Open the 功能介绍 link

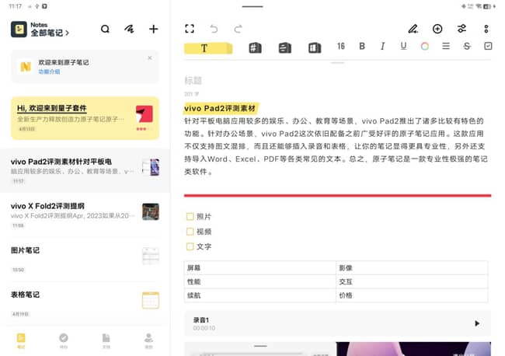click(x=50, y=72)
